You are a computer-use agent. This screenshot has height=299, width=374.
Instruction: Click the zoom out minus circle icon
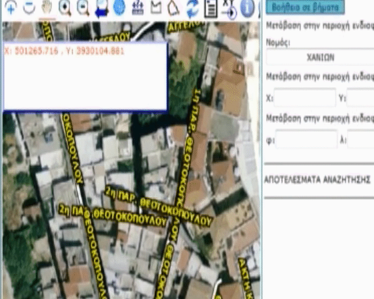point(30,8)
